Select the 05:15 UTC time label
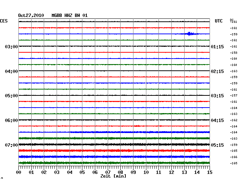This screenshot has height=182, width=239. coord(217,145)
